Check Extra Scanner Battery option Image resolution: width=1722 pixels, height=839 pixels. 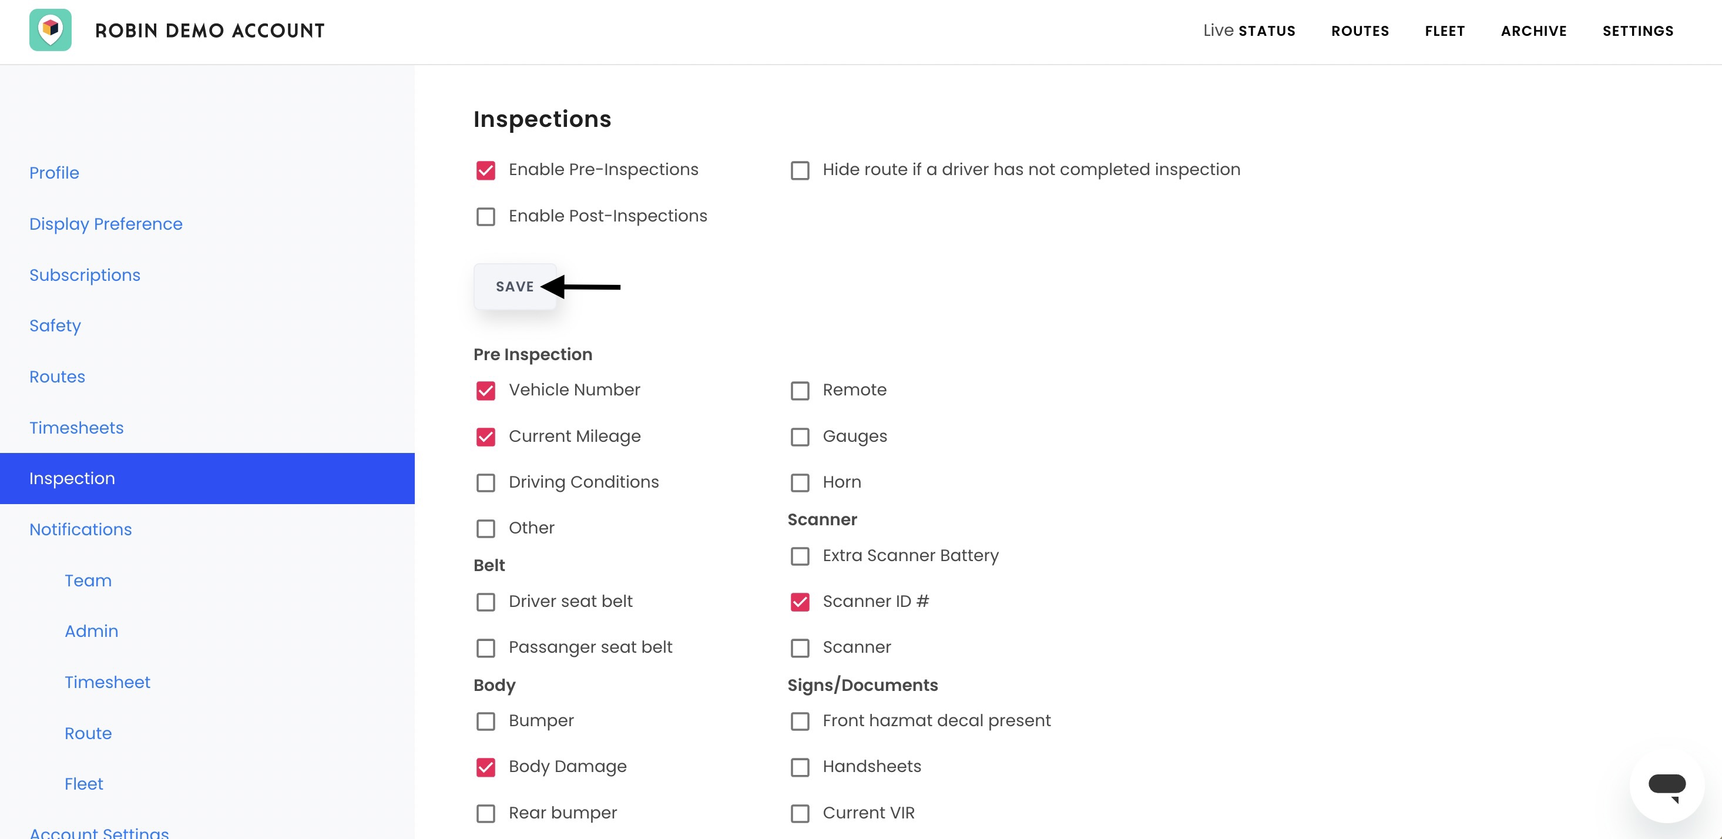pyautogui.click(x=800, y=556)
